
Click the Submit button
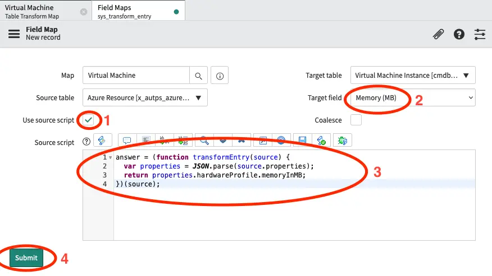point(26,258)
